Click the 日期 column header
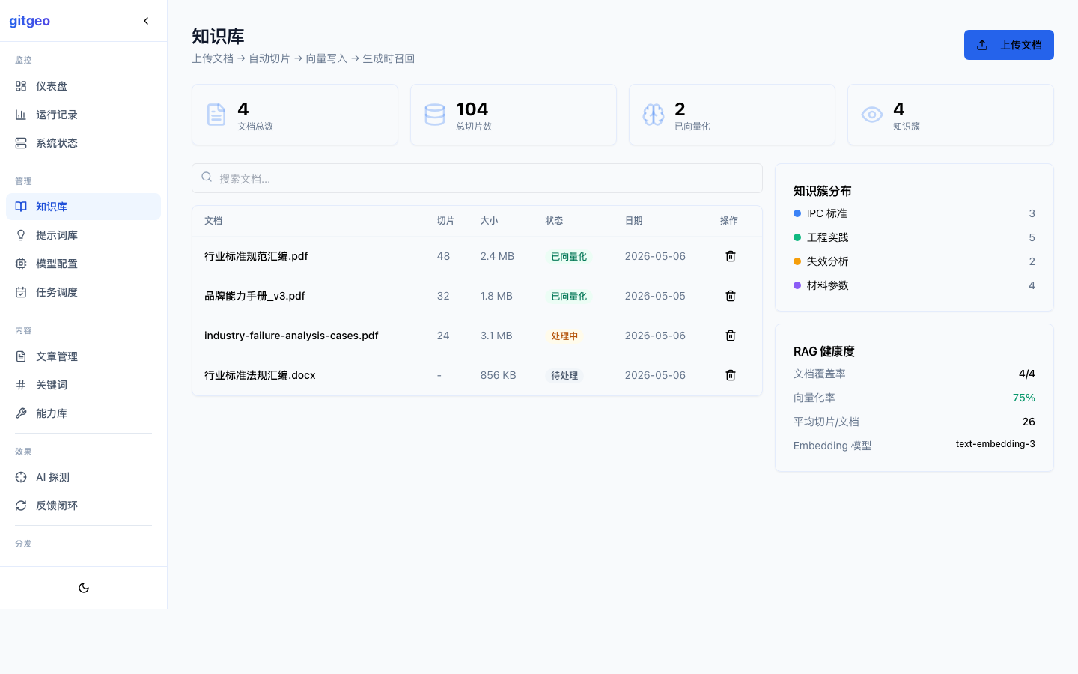1078x674 pixels. pos(633,221)
